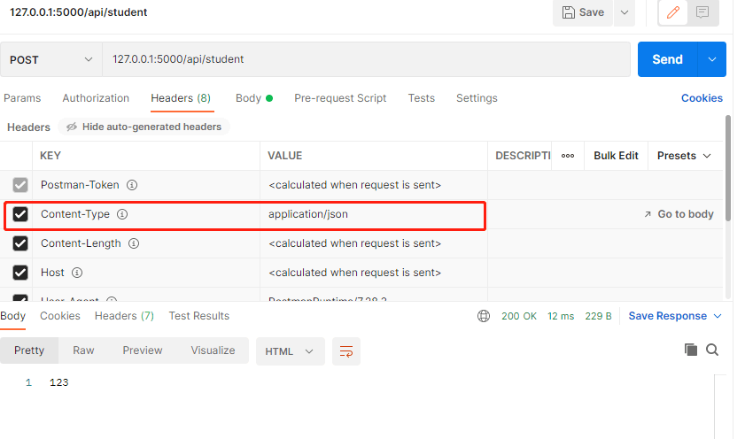This screenshot has width=745, height=439.
Task: Click the network globe icon
Action: click(484, 316)
